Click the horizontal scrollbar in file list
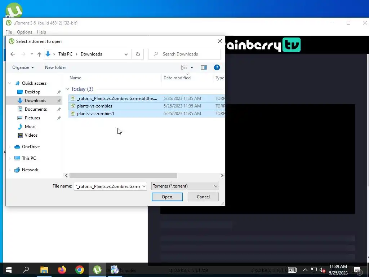 click(x=123, y=176)
